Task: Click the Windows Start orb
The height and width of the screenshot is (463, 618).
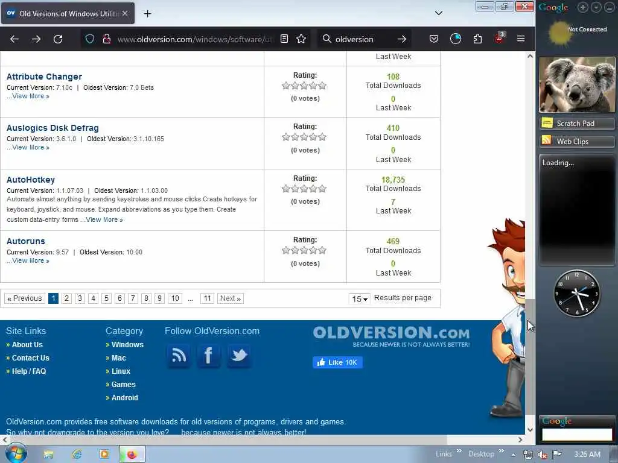Action: 16,453
